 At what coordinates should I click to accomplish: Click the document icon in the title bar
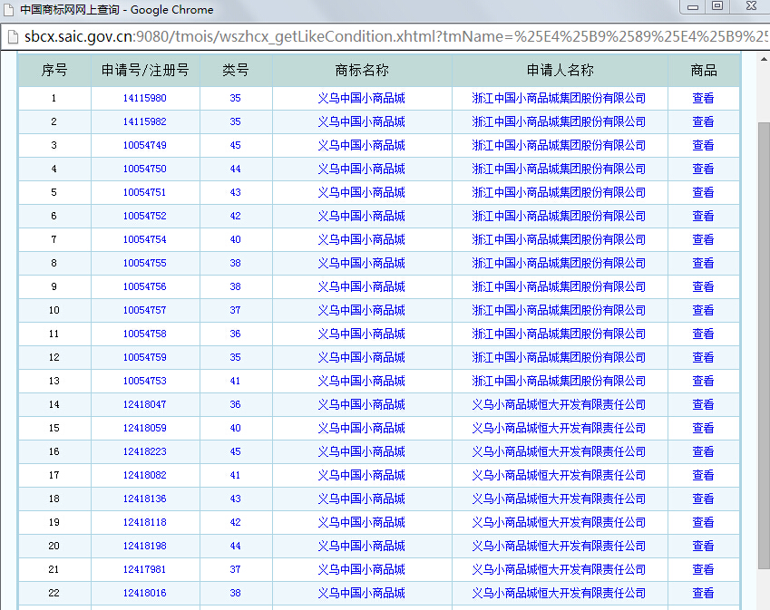click(x=8, y=10)
